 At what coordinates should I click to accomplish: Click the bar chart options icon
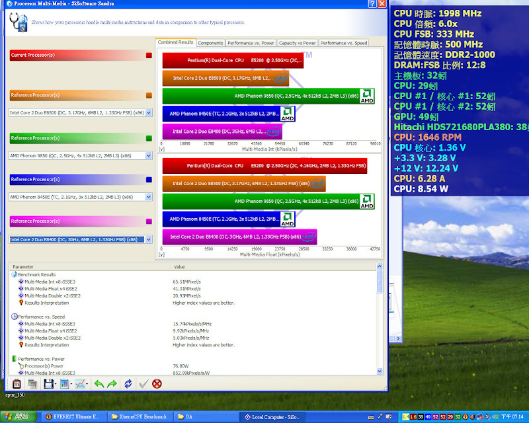[x=64, y=384]
